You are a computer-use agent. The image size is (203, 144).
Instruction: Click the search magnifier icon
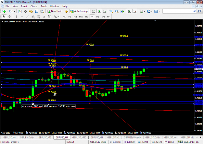coord(195,11)
